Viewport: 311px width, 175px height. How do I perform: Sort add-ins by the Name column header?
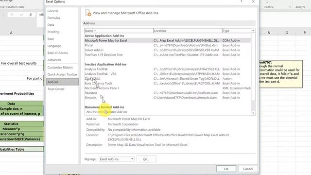point(119,31)
